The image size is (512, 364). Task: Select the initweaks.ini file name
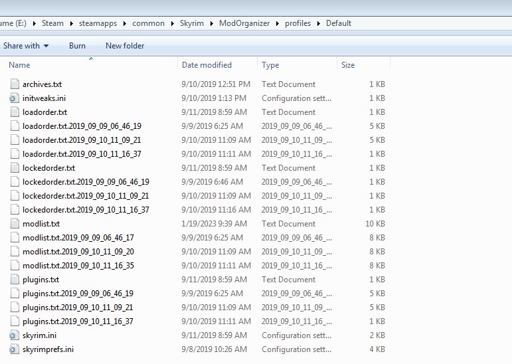click(x=44, y=98)
